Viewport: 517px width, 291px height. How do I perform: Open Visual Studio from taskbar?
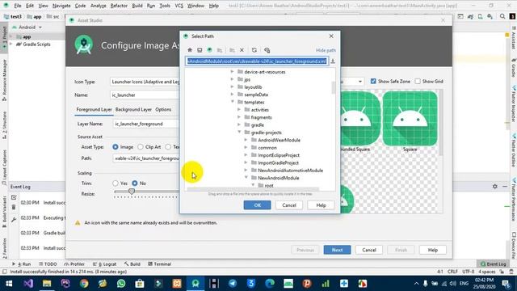tap(28, 284)
